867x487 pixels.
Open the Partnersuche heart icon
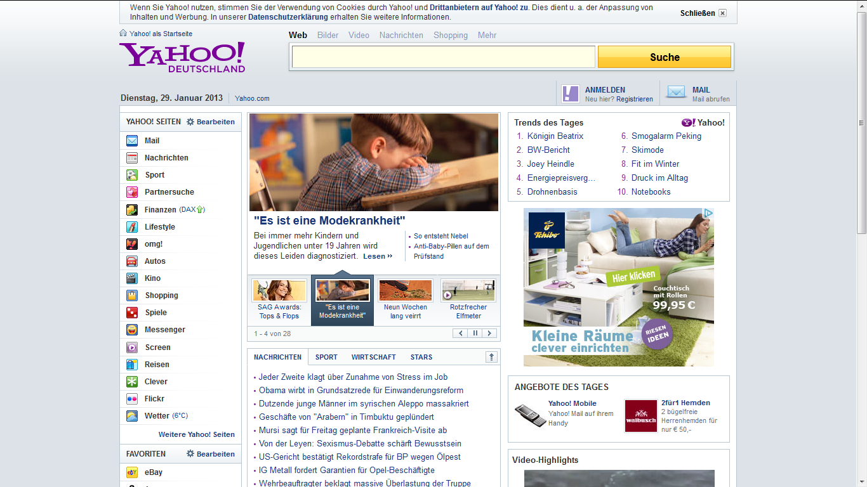[x=132, y=192]
